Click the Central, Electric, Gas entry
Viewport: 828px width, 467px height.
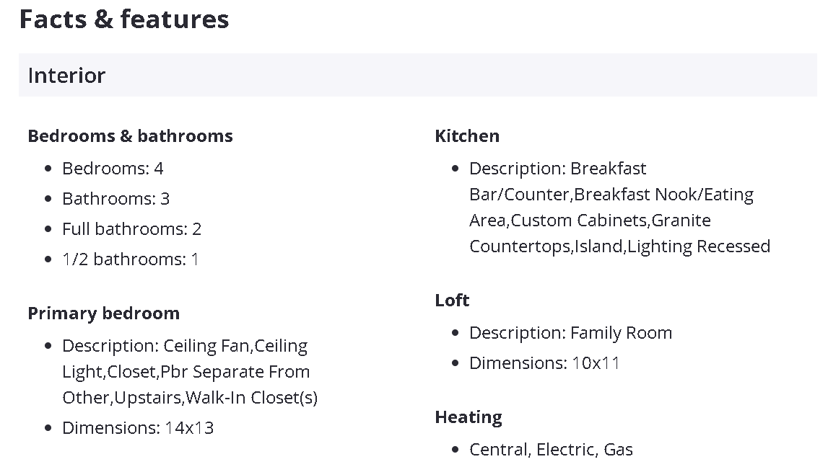pyautogui.click(x=551, y=450)
